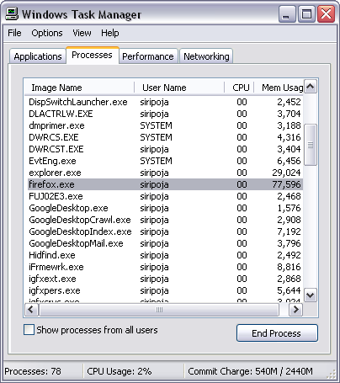The image size is (340, 383).
Task: Open the Options menu
Action: pos(47,33)
